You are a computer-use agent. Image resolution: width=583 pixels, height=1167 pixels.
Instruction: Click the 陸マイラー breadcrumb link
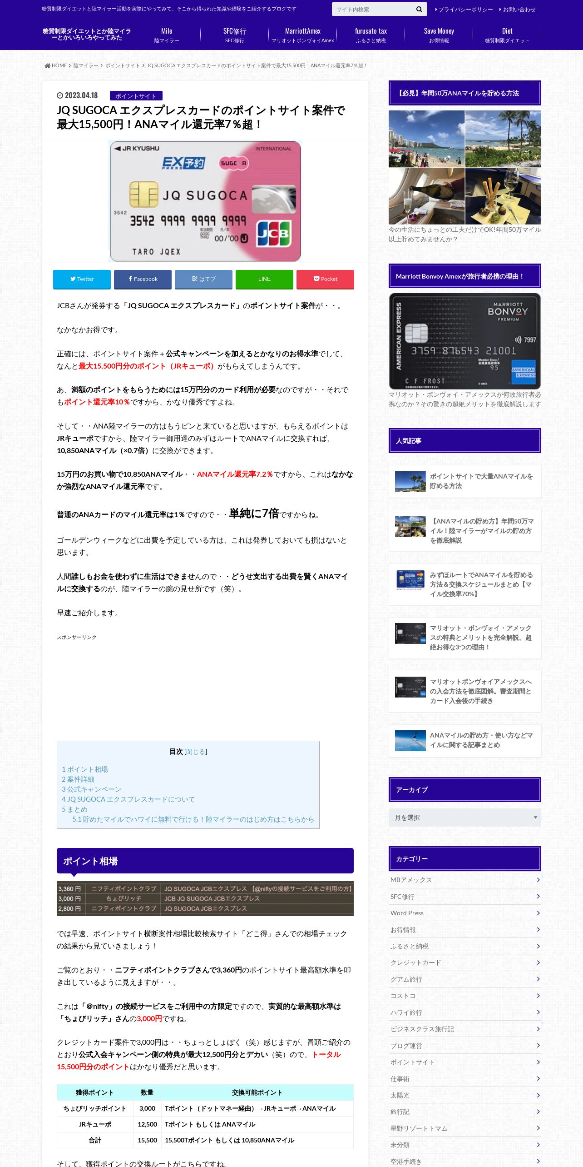[86, 65]
